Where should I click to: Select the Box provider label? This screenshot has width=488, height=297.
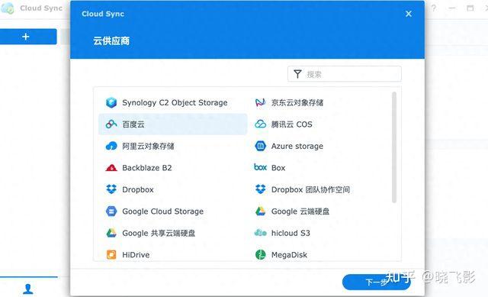278,168
